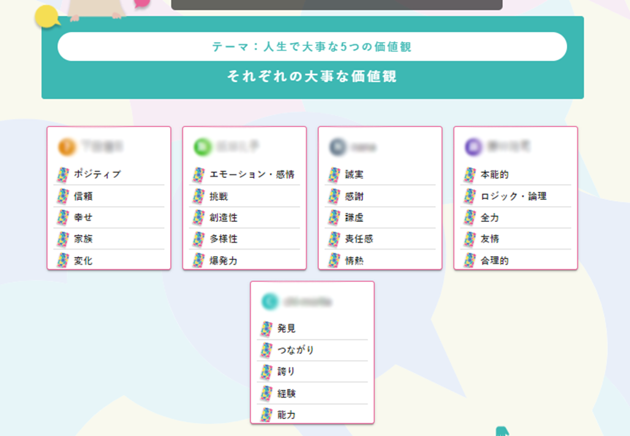Select the purple user avatar
Image resolution: width=630 pixels, height=436 pixels.
(x=473, y=147)
